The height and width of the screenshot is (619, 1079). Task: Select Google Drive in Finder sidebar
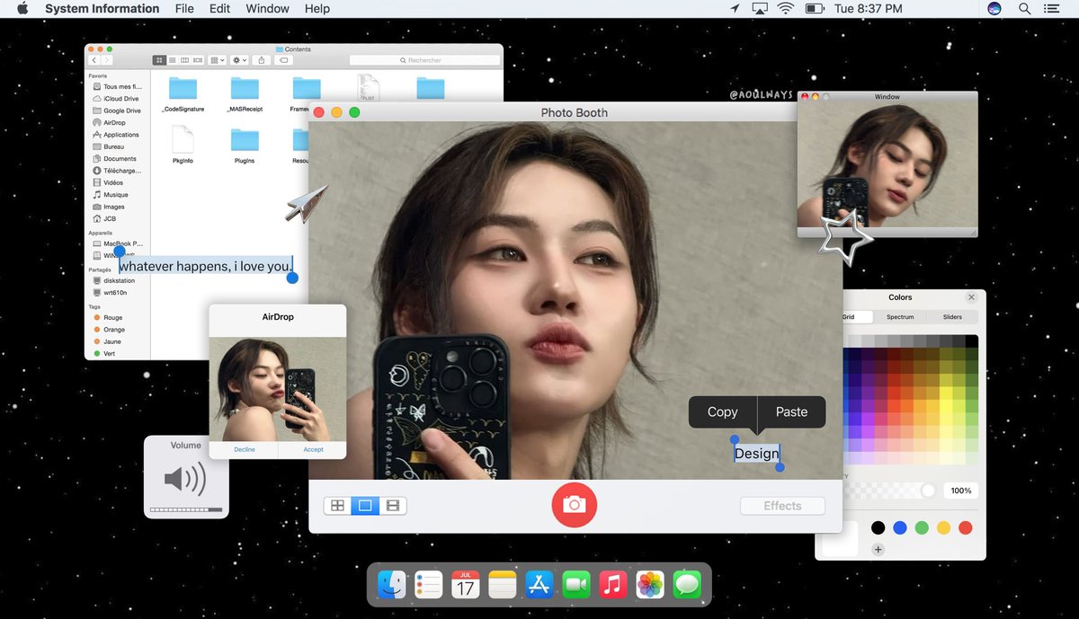(115, 111)
